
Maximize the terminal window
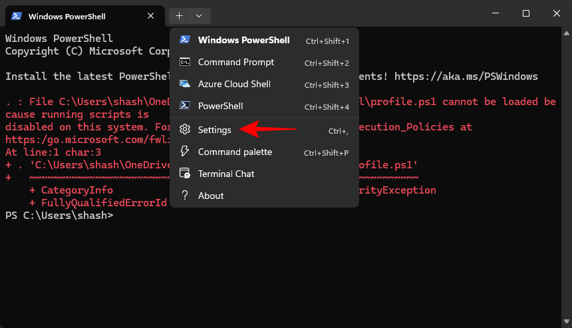[526, 13]
